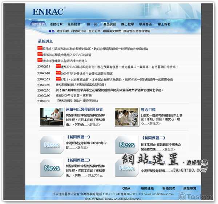
Task: Select the 理念目標 submenu link
Action: click(x=63, y=31)
